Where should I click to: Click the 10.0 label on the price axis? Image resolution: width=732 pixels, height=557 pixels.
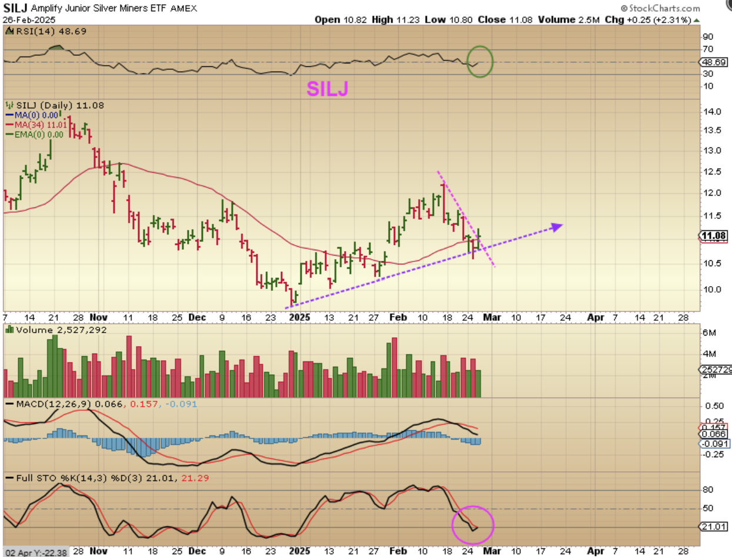point(713,290)
